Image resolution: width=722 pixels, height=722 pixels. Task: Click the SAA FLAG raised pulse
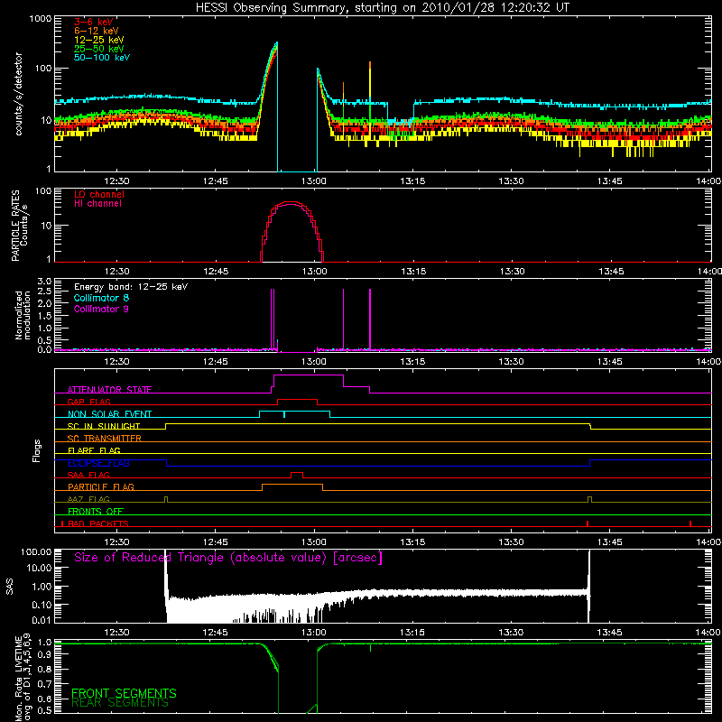point(297,473)
